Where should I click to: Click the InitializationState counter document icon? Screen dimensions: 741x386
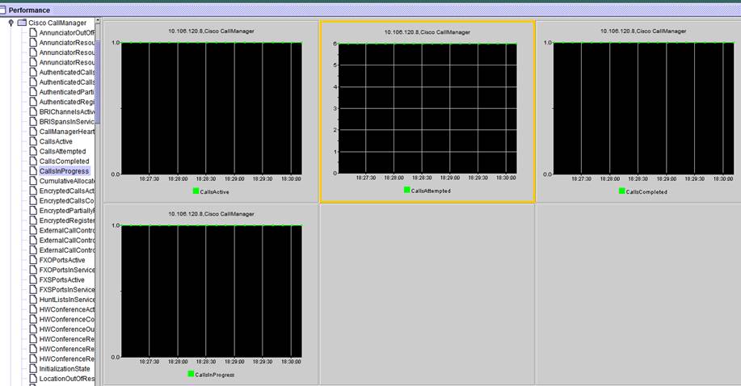coord(33,368)
